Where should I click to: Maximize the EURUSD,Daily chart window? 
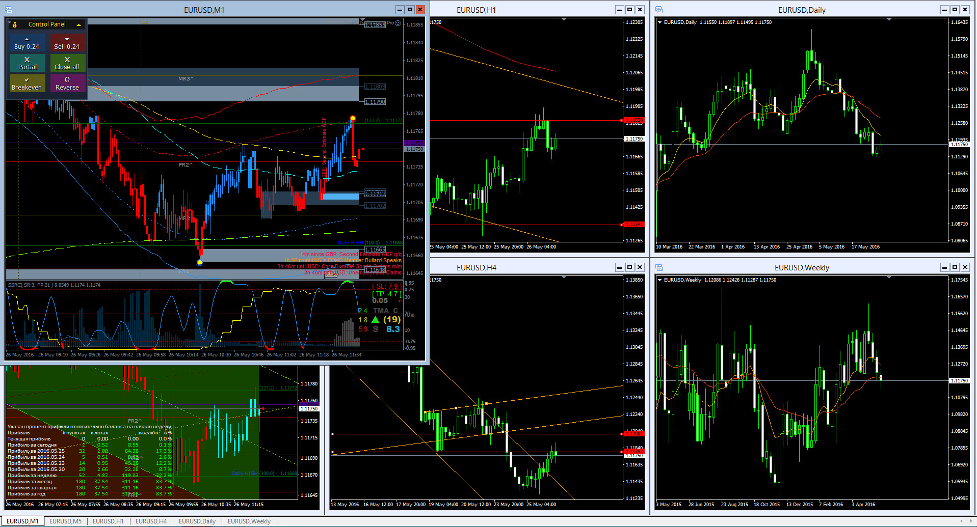coord(955,10)
